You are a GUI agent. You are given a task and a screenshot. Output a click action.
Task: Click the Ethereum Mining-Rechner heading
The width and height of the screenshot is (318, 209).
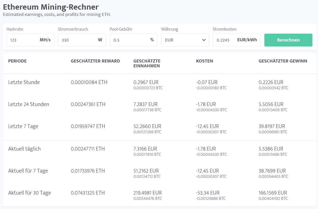tap(51, 7)
